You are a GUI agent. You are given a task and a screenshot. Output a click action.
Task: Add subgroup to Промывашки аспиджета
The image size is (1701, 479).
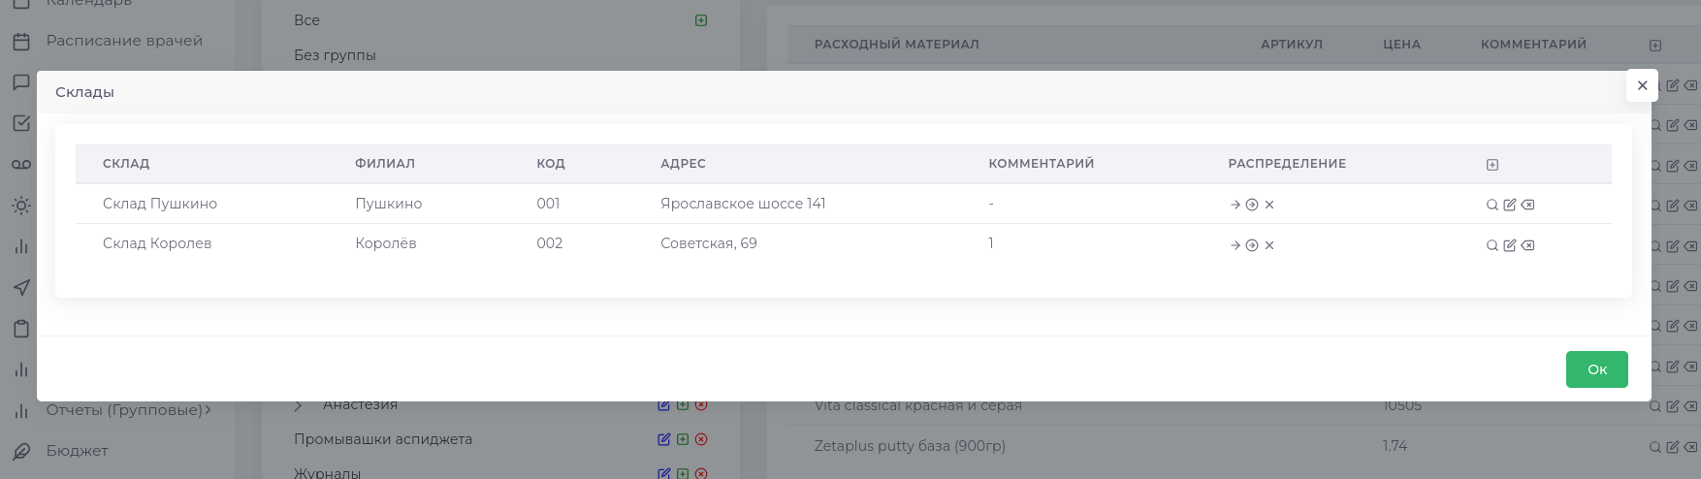[x=683, y=439]
